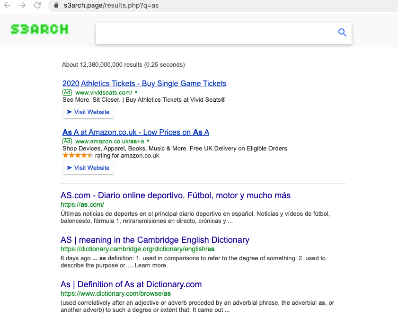Click Visit Website button under Vivid Seats ad
The width and height of the screenshot is (398, 318).
(x=88, y=112)
